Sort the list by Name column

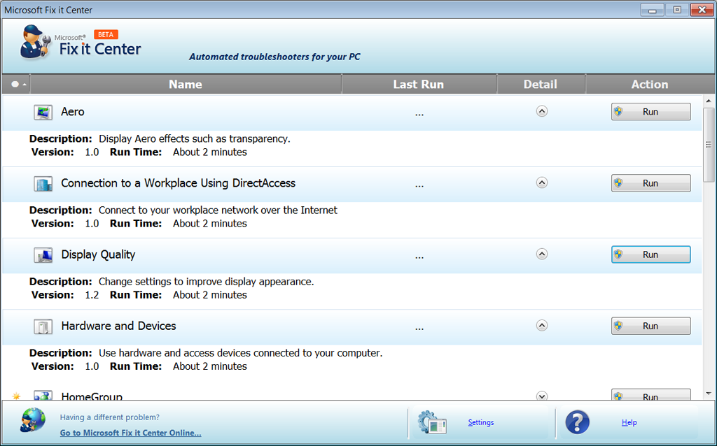tap(186, 85)
